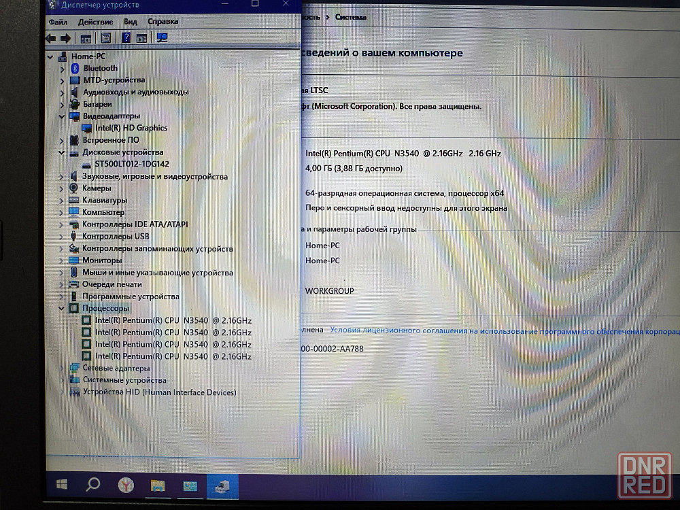
Task: Open Yandex Browser from the taskbar
Action: click(126, 485)
